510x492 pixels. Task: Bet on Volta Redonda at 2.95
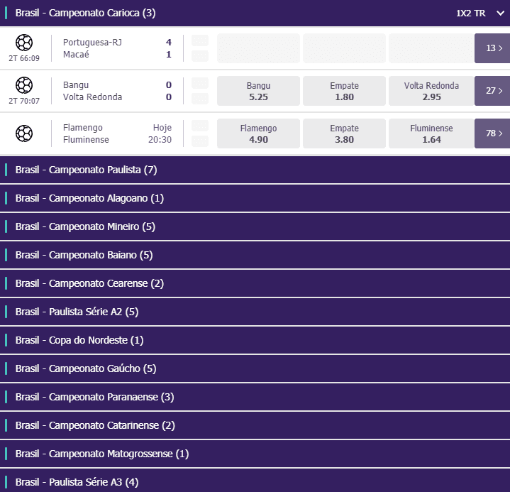click(x=431, y=91)
